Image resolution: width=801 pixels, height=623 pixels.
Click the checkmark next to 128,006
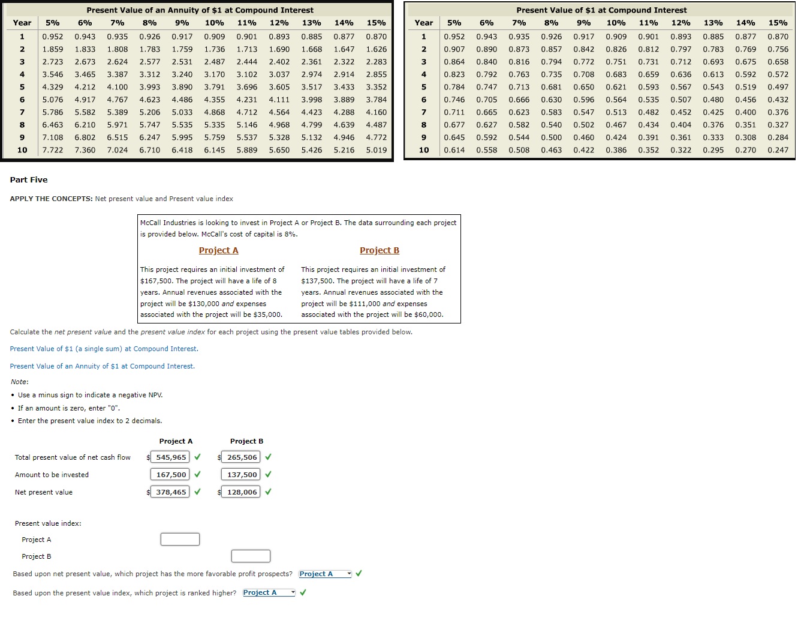point(267,492)
